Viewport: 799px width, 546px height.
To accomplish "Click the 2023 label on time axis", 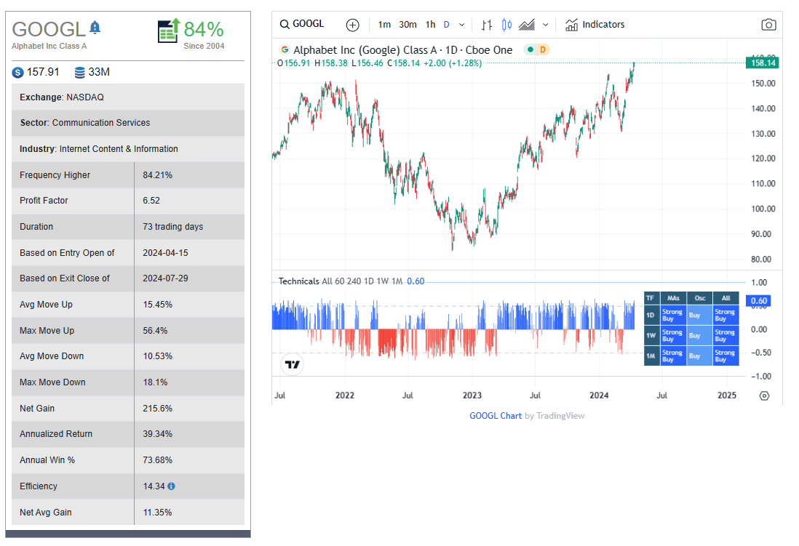I will pyautogui.click(x=472, y=396).
